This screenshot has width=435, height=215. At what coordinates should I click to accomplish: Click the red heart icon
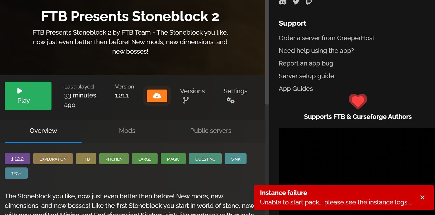tap(358, 101)
